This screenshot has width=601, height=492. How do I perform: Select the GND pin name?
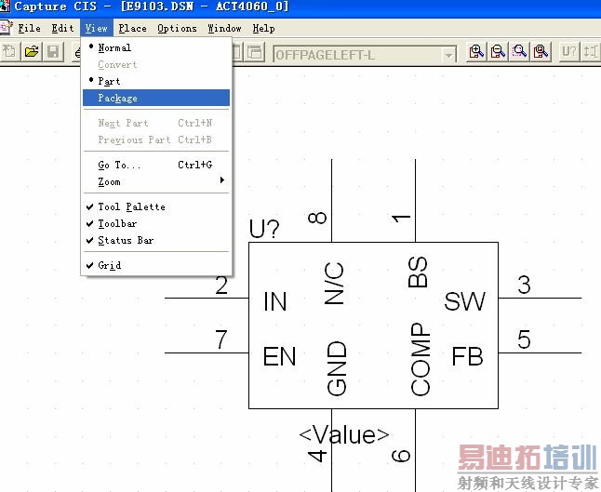pyautogui.click(x=338, y=368)
